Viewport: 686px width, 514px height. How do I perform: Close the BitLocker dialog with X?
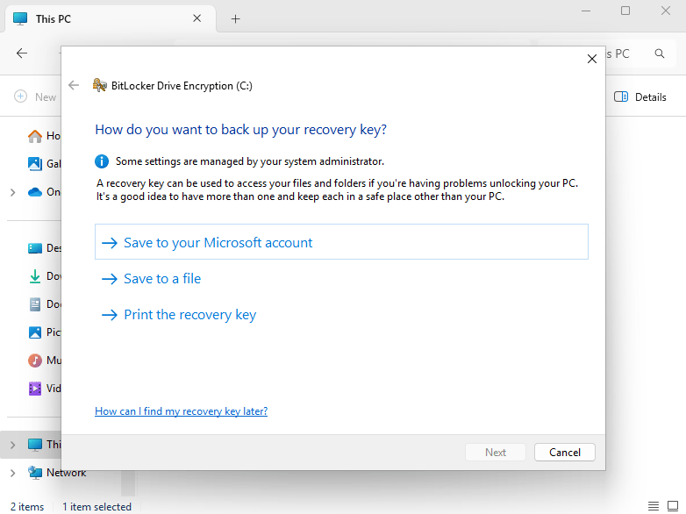[591, 59]
